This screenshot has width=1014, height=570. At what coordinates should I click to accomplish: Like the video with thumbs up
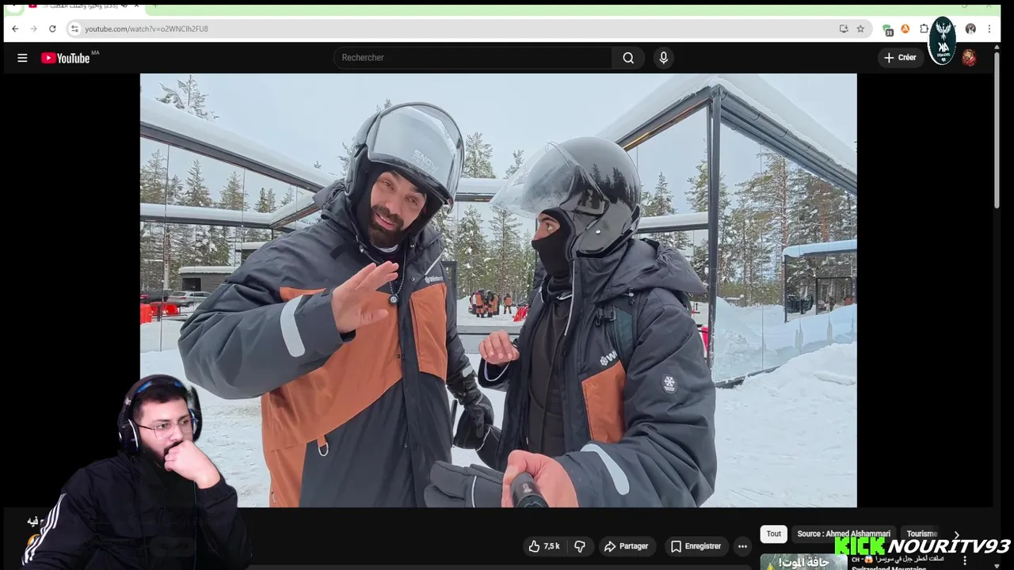tap(544, 546)
